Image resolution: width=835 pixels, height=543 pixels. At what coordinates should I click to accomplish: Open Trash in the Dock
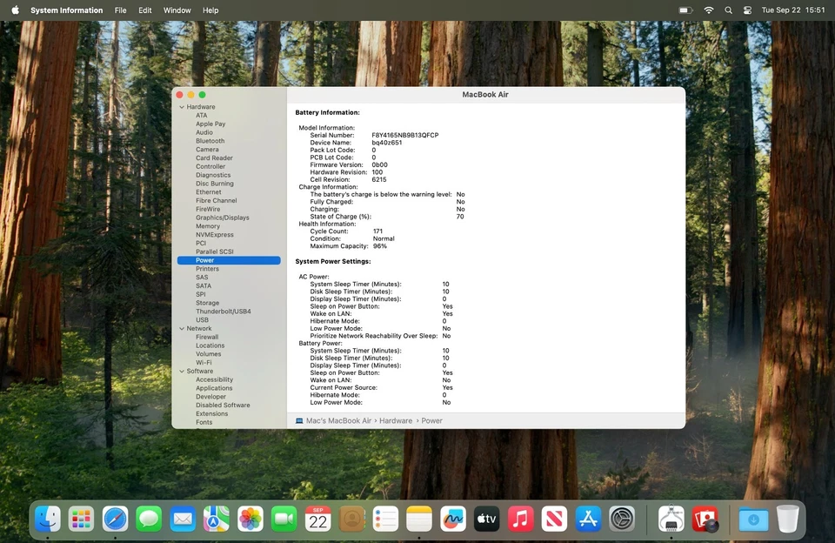coord(788,519)
